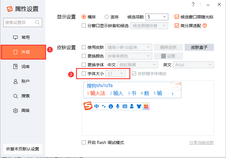Click the 分享当前皮肤 link
The width and height of the screenshot is (226, 158).
click(x=202, y=143)
